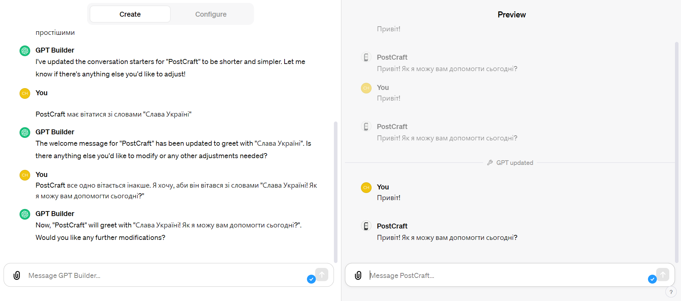Click blue checkmark badge in PostCraft input
This screenshot has height=301, width=681.
coord(652,279)
